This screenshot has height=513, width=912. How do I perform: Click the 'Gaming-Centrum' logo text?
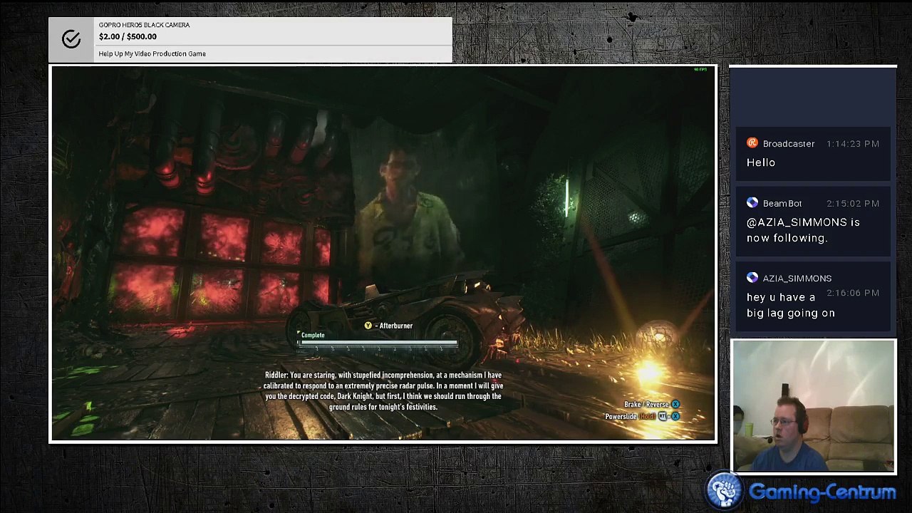click(822, 492)
